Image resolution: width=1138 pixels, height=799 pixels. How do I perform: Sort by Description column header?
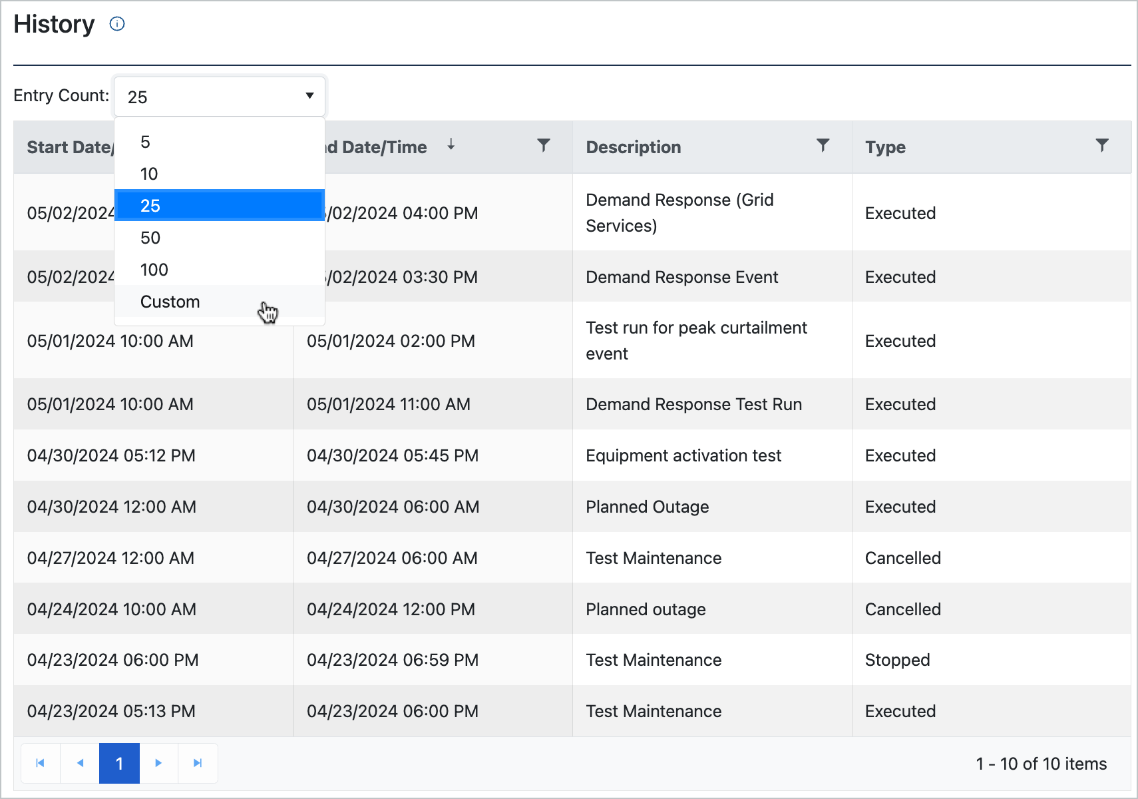click(633, 147)
